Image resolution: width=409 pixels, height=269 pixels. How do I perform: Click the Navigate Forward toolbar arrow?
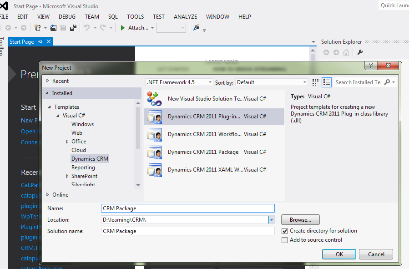click(24, 28)
